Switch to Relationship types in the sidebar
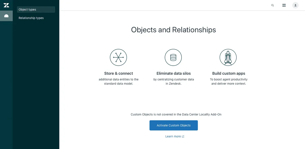Image resolution: width=305 pixels, height=149 pixels. (x=31, y=18)
